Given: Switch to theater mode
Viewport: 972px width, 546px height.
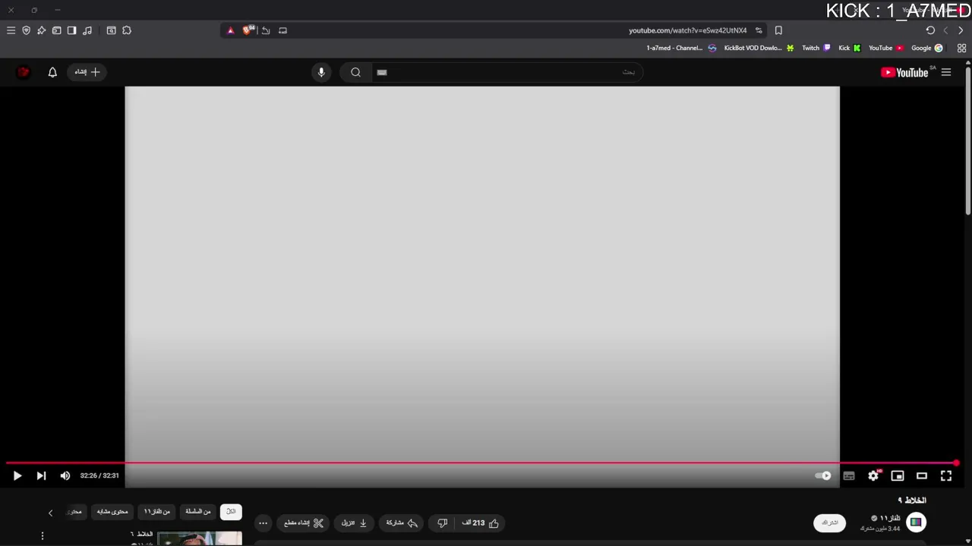Looking at the screenshot, I should (922, 475).
